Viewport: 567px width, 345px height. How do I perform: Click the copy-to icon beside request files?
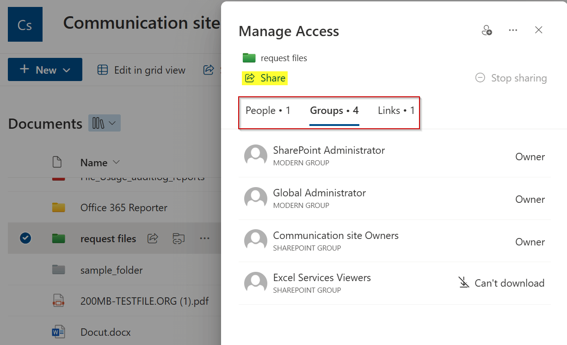pyautogui.click(x=179, y=238)
